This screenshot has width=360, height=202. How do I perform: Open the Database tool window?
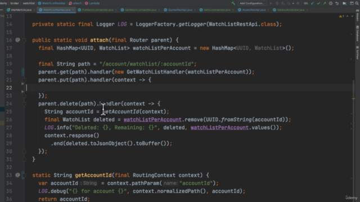click(358, 34)
